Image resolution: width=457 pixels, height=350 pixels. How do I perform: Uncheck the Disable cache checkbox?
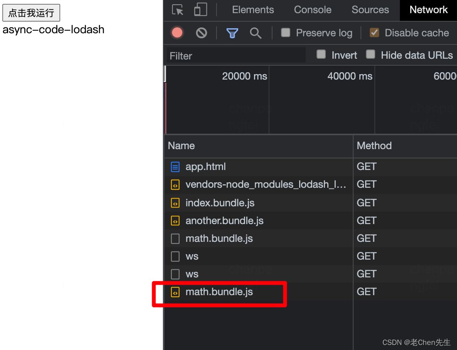(374, 32)
